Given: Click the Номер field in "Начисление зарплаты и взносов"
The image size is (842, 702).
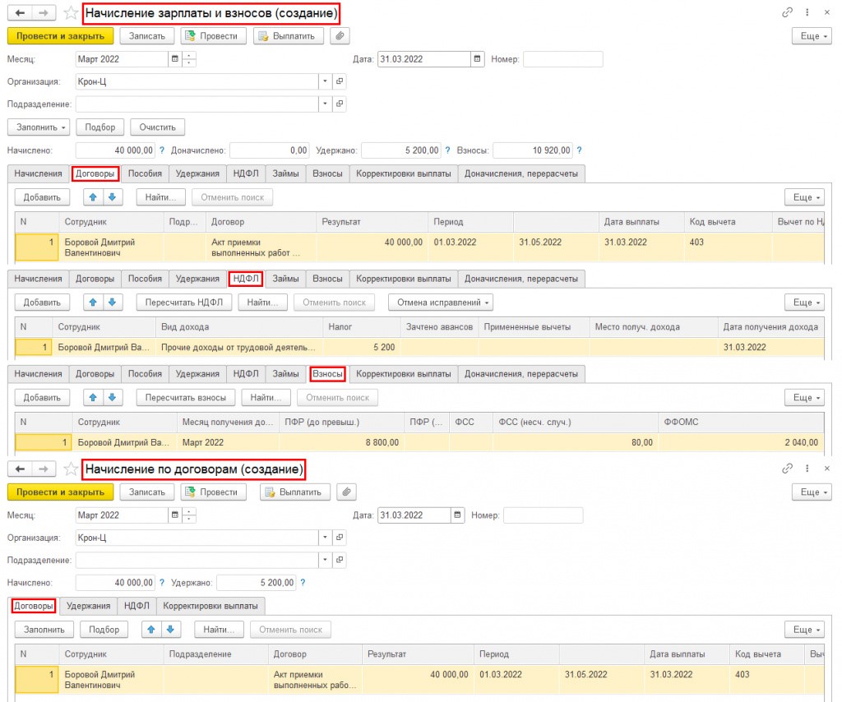Looking at the screenshot, I should [x=562, y=59].
